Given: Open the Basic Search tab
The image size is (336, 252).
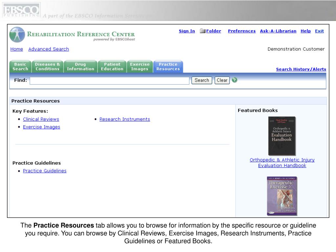Looking at the screenshot, I should [x=20, y=67].
